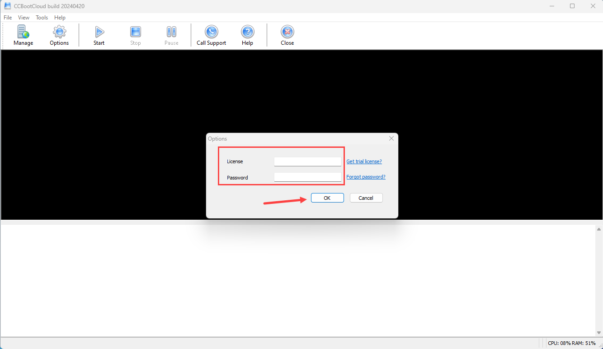Click the Pause toolbar icon

[171, 32]
